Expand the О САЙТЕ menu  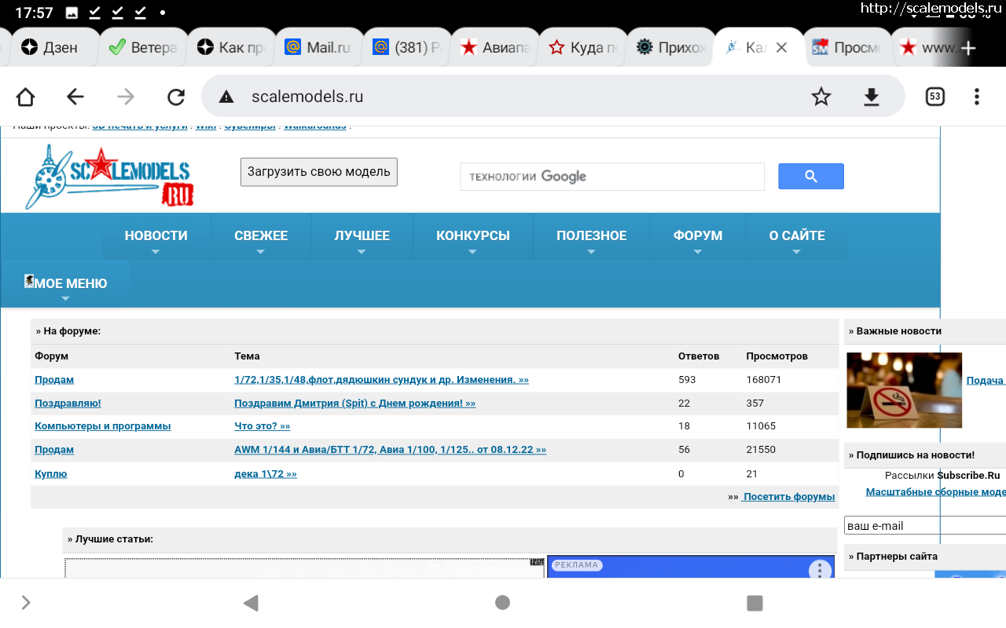tap(796, 236)
